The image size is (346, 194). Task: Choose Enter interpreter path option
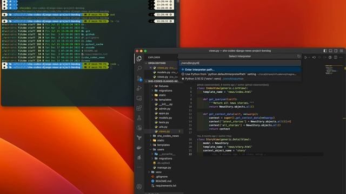pos(240,70)
